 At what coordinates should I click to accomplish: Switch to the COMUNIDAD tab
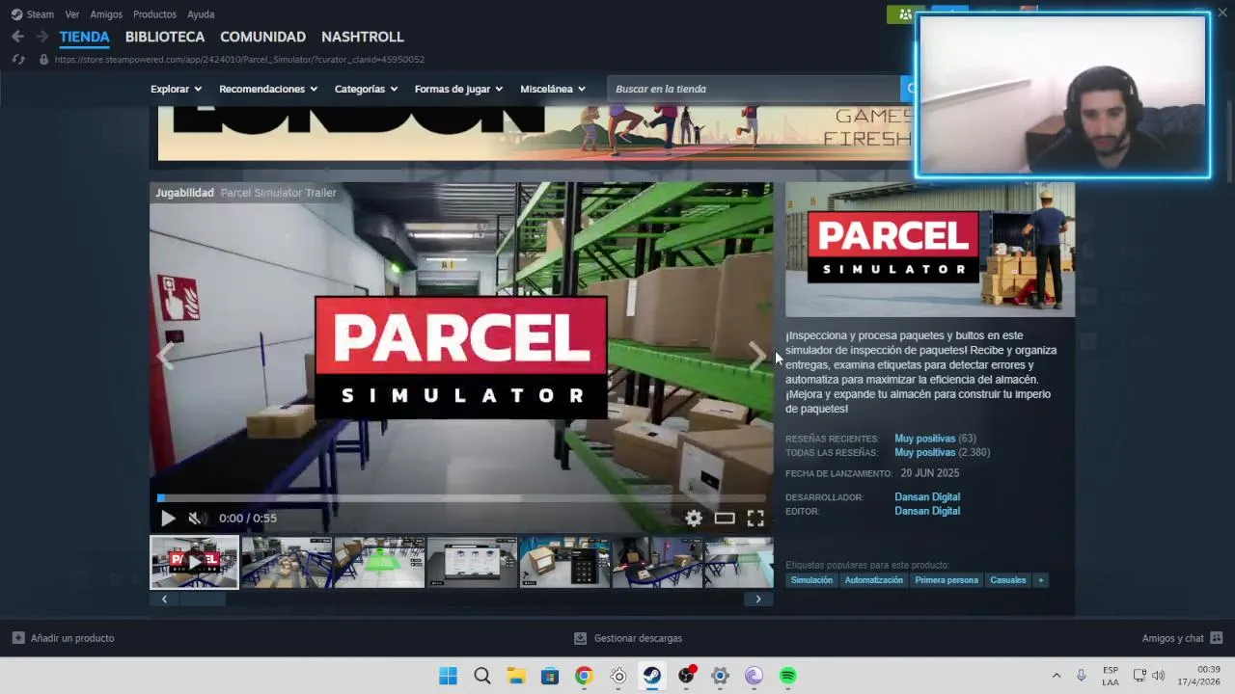(x=262, y=37)
